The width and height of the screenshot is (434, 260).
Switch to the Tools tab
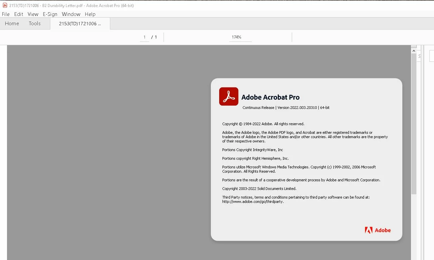point(35,24)
